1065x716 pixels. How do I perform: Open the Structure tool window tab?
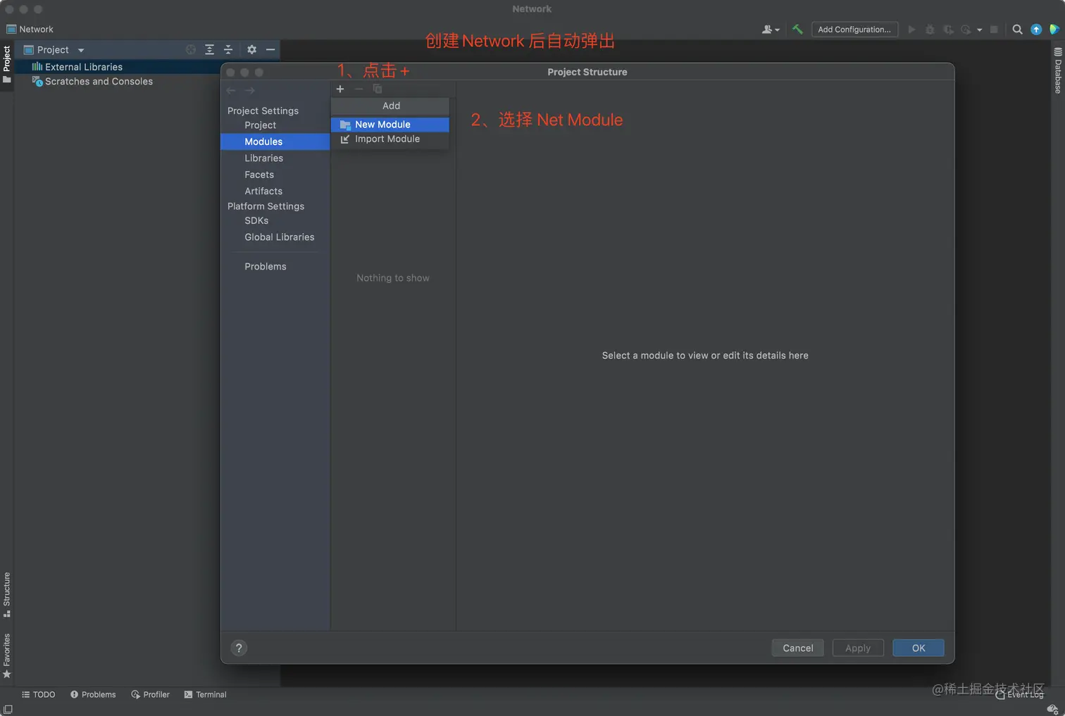pos(7,594)
